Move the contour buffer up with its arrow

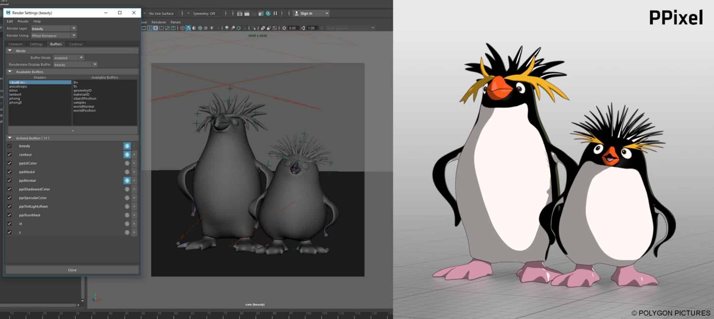134,154
